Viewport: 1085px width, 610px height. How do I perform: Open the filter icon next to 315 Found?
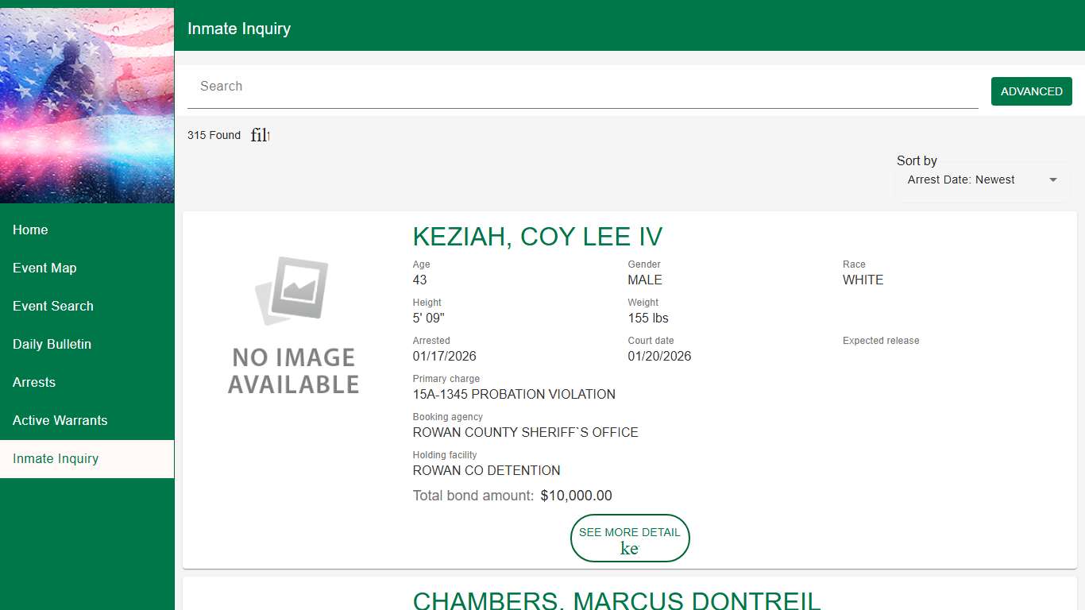260,135
